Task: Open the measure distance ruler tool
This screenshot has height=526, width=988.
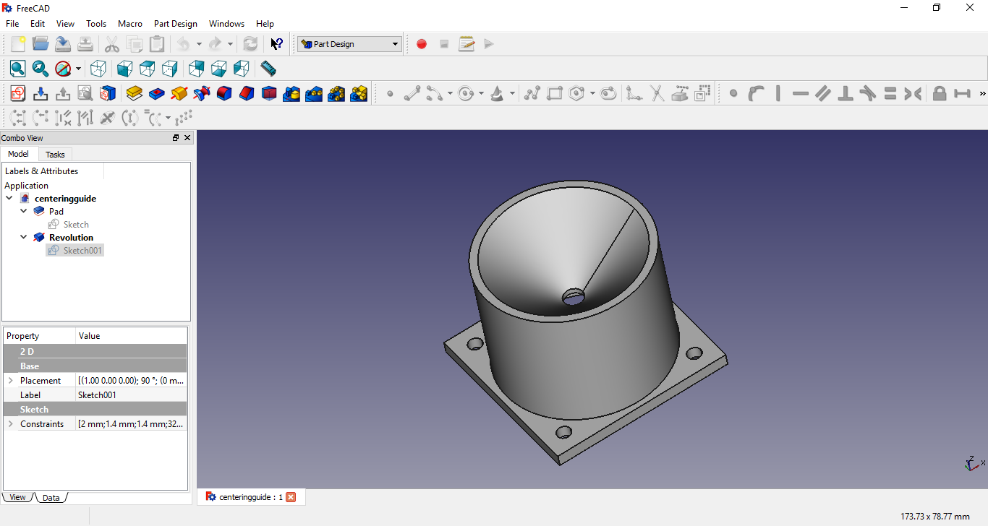Action: point(268,69)
